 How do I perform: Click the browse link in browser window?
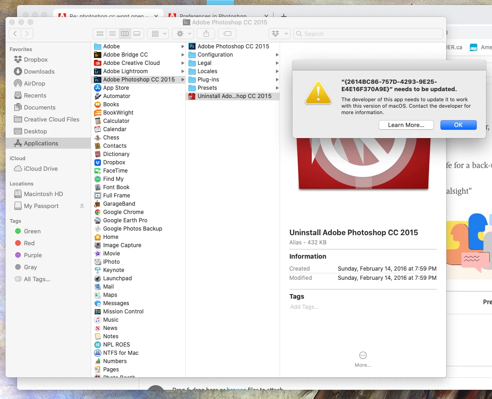(236, 389)
